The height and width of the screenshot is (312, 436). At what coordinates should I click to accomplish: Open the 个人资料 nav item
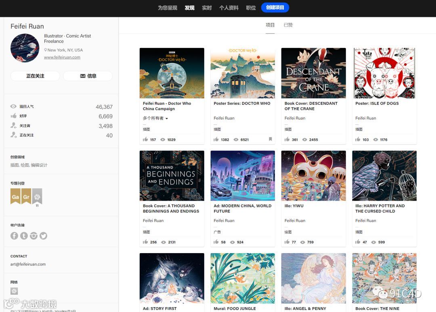229,8
